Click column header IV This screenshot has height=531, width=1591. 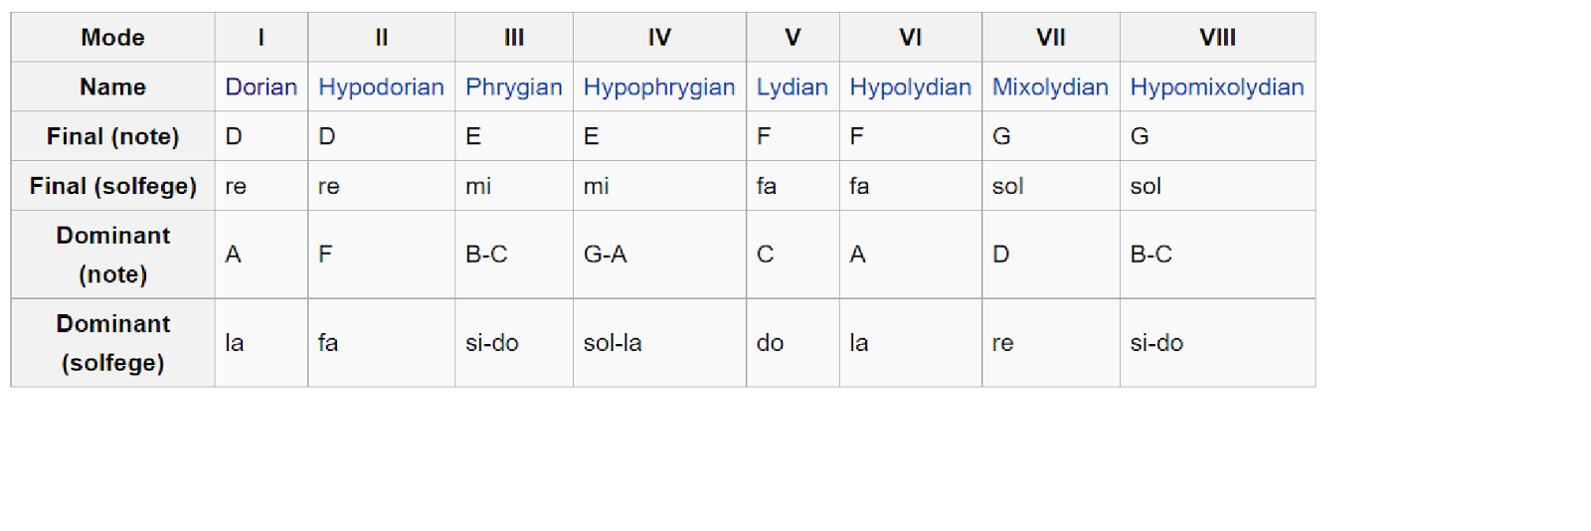[659, 37]
